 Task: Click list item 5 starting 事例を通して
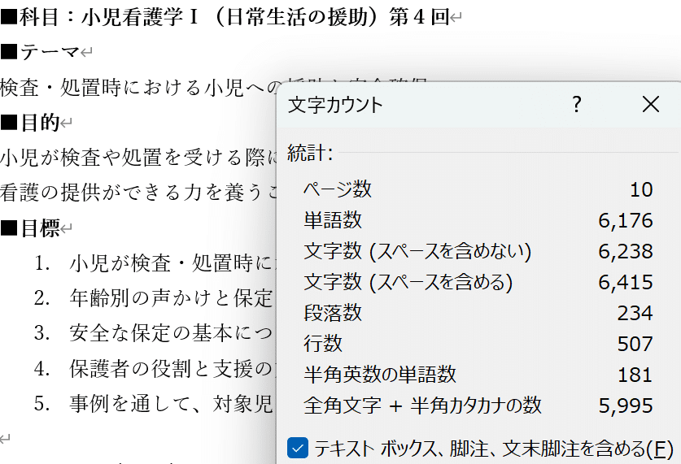pyautogui.click(x=171, y=403)
